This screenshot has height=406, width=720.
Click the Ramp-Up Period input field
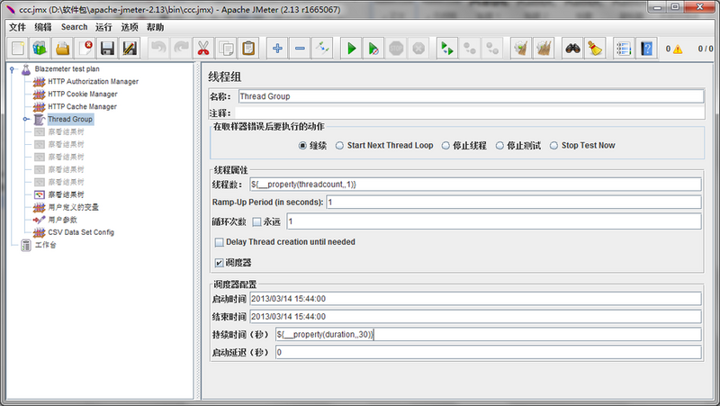pos(514,202)
